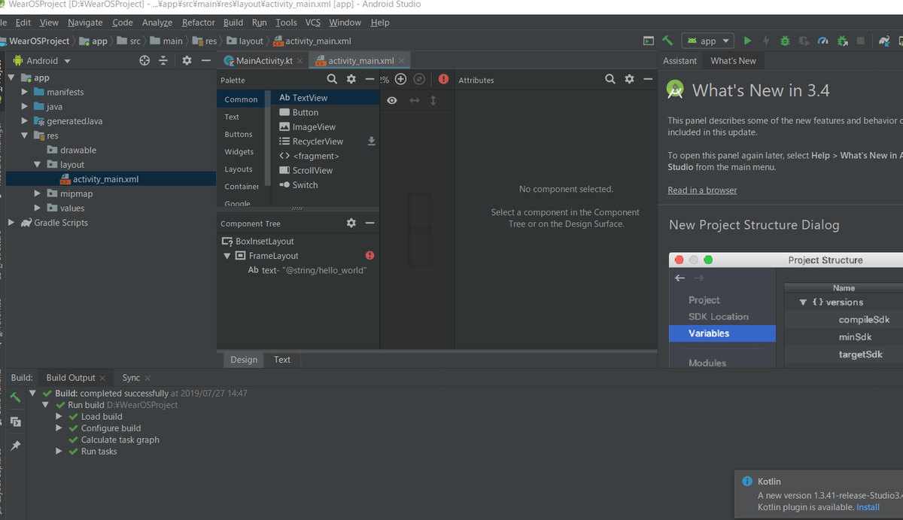903x520 pixels.
Task: Select Widgets palette category
Action: click(239, 151)
